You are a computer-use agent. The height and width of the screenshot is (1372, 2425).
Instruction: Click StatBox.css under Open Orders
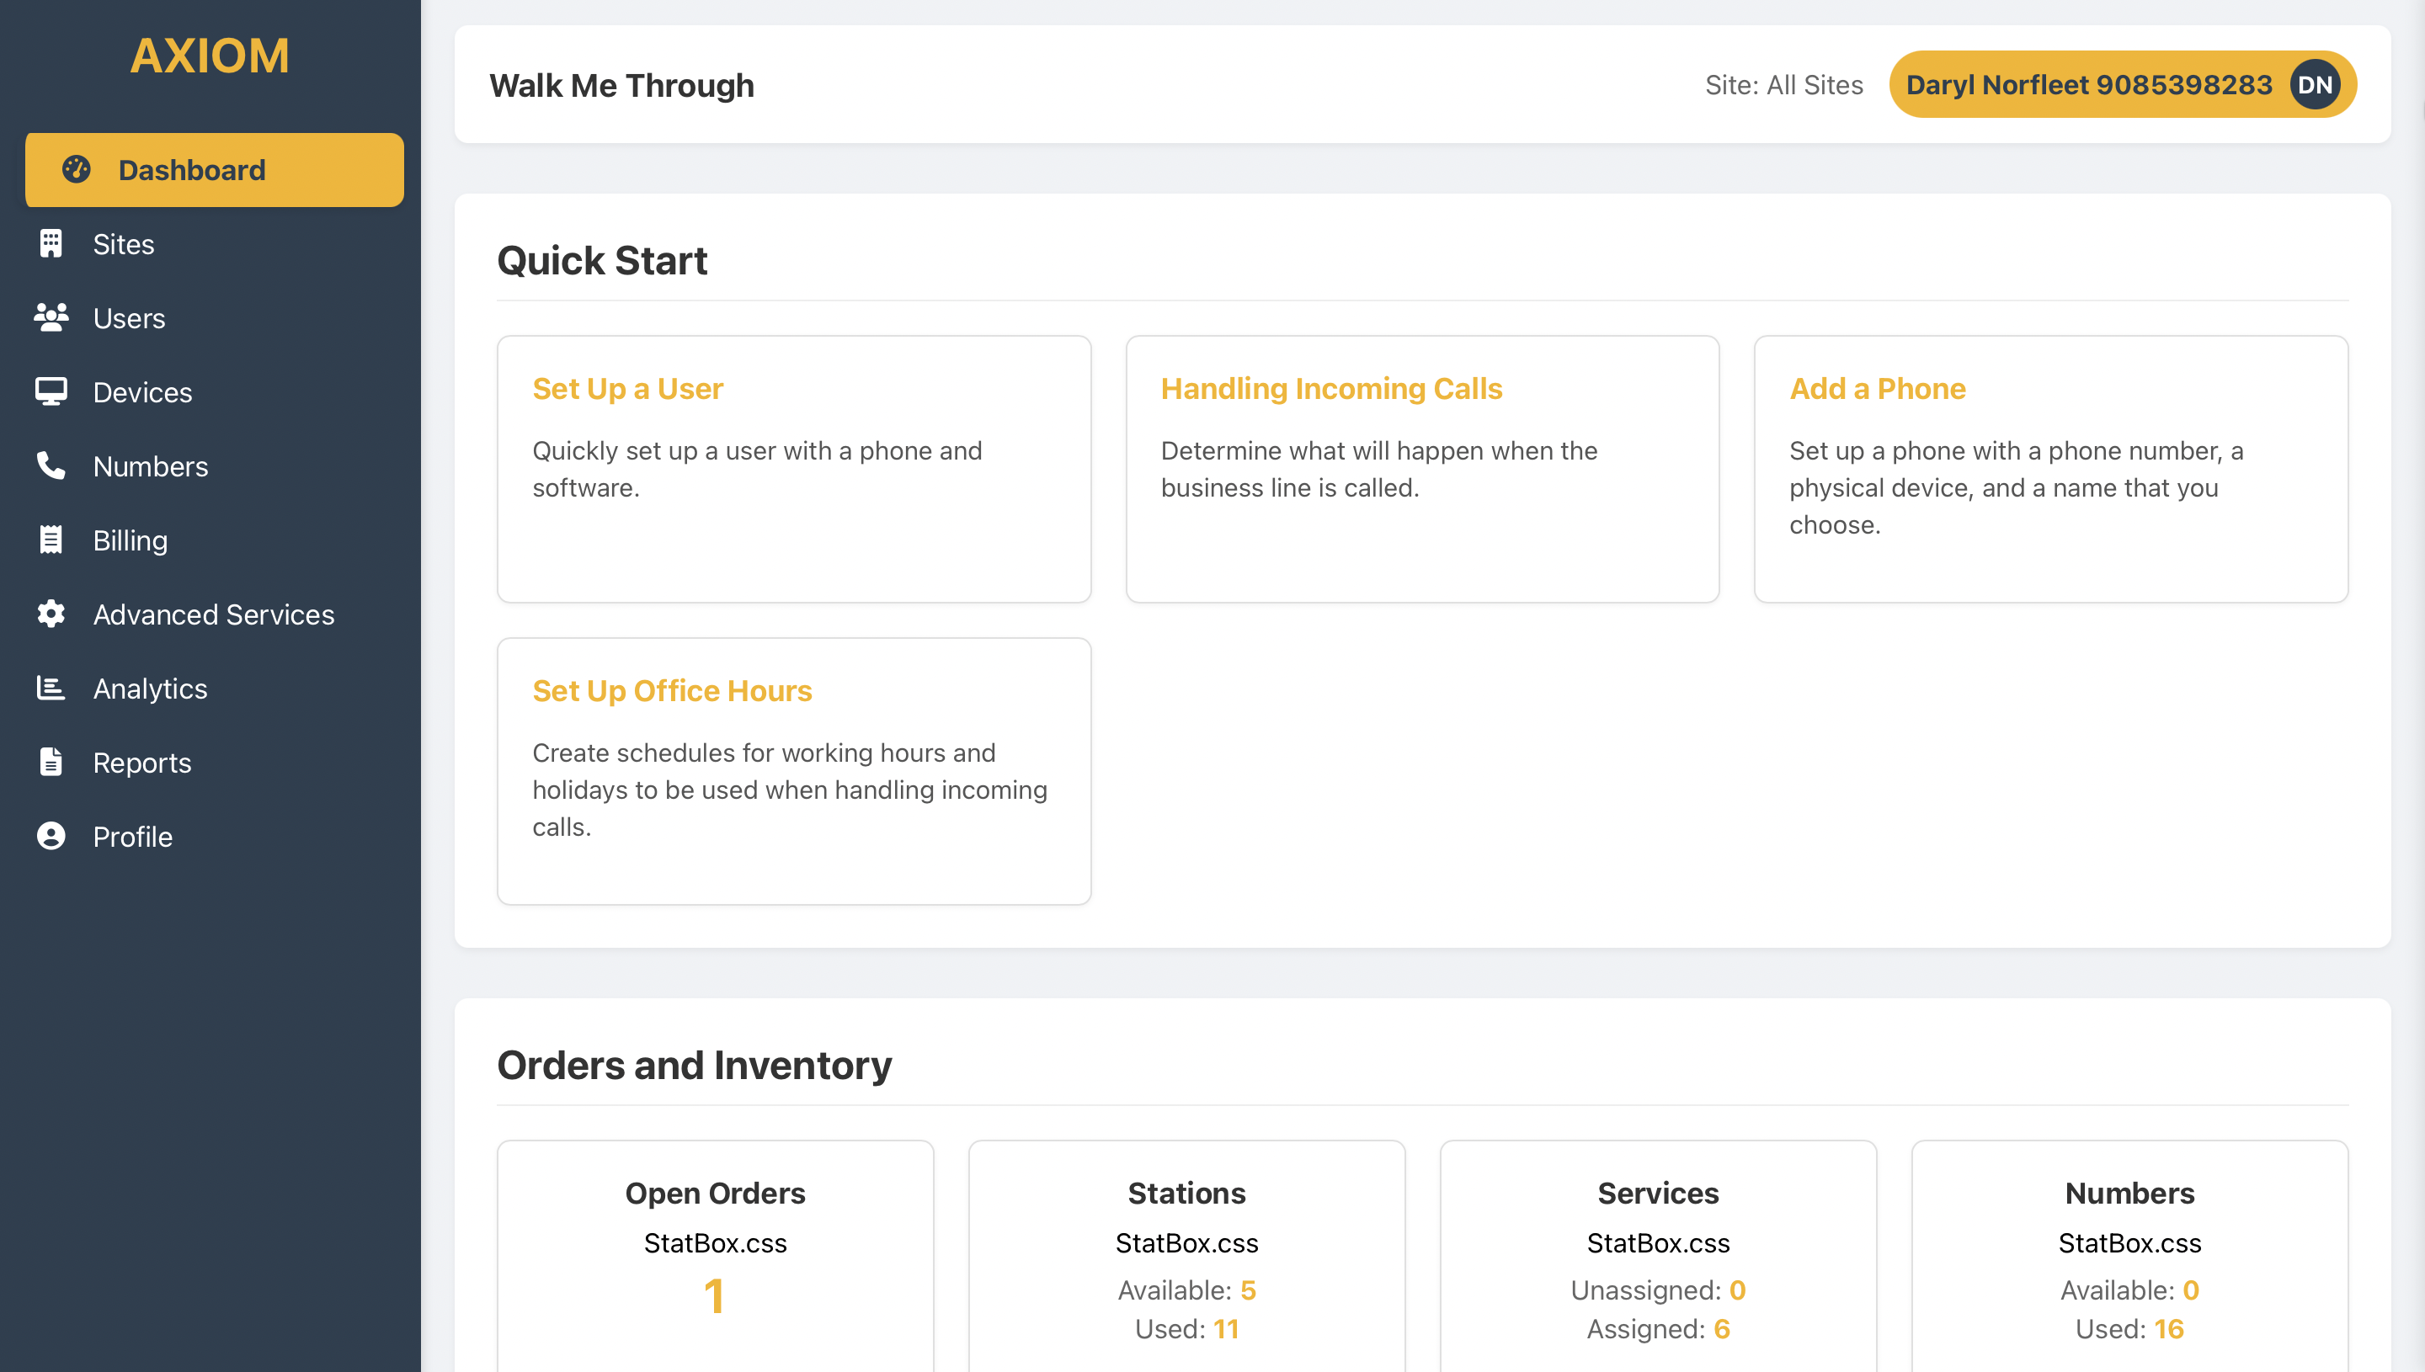(x=716, y=1243)
